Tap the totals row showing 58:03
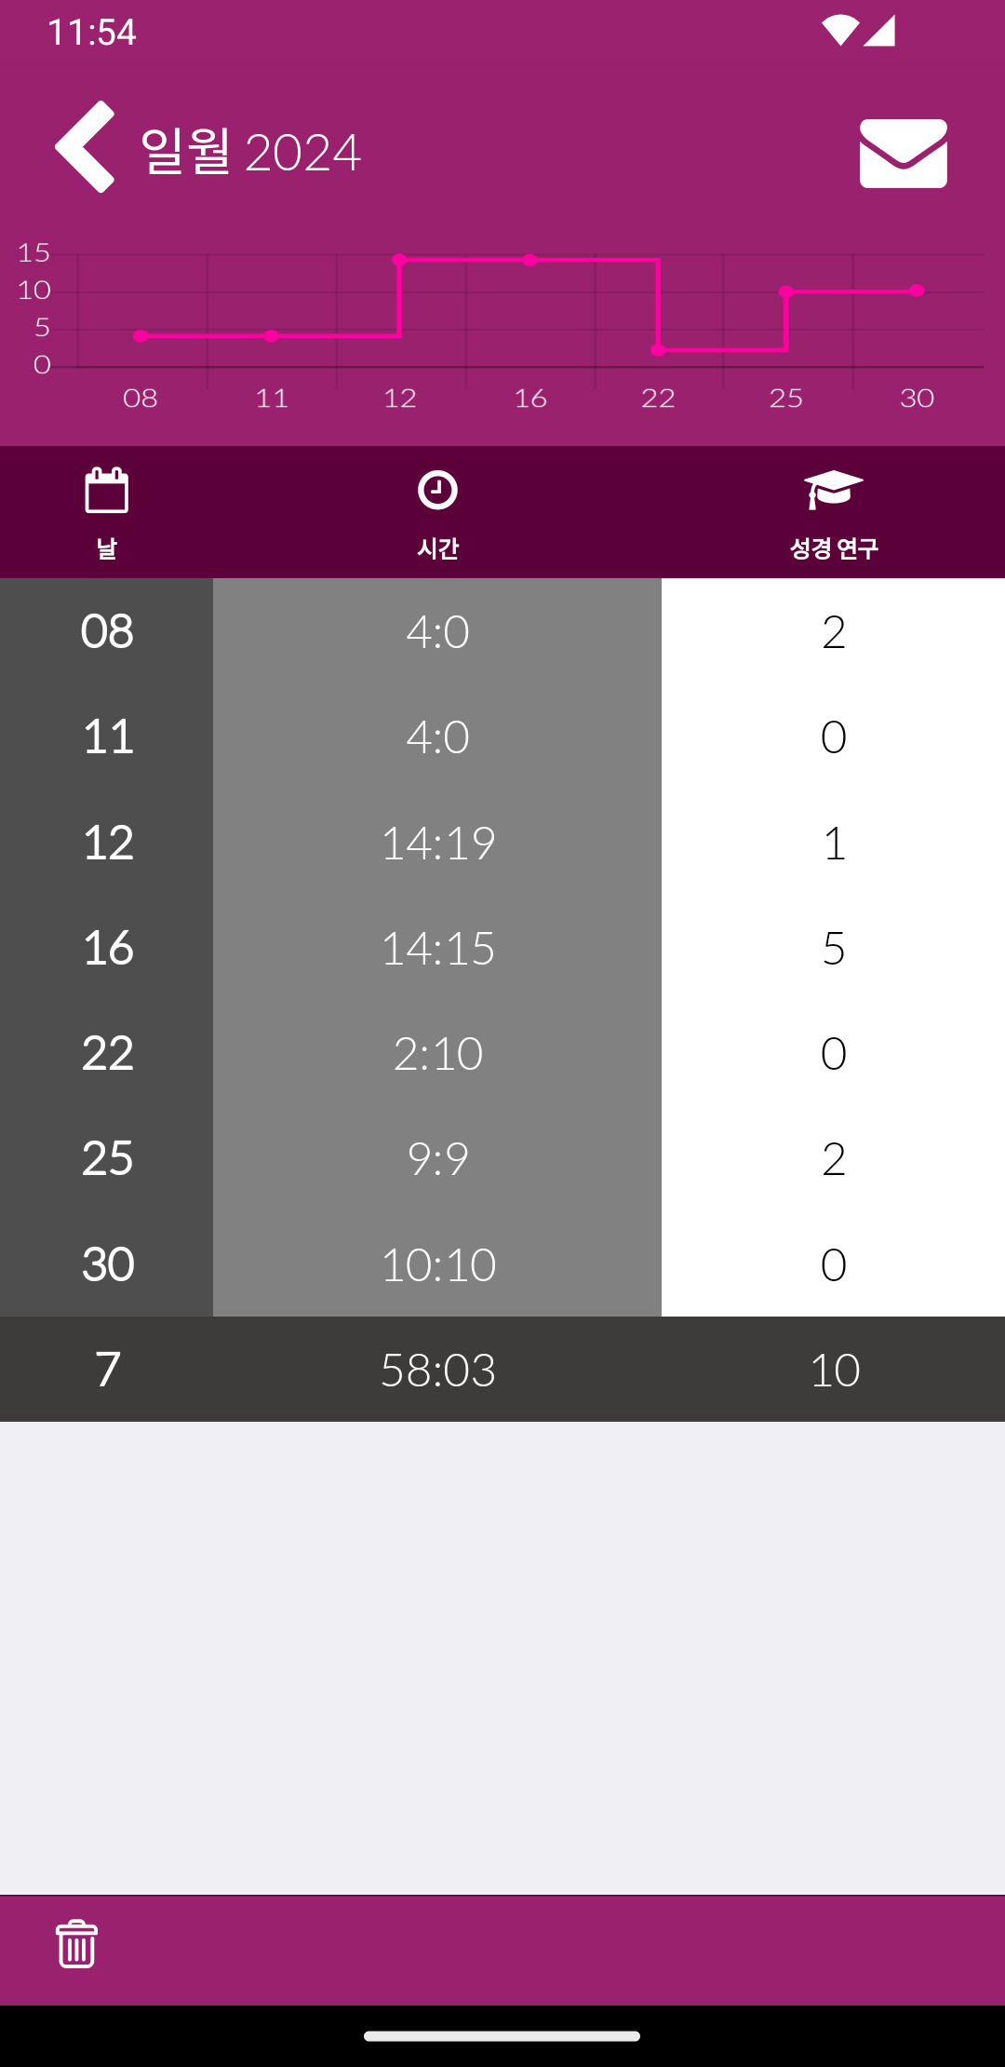1005x2067 pixels. point(502,1369)
